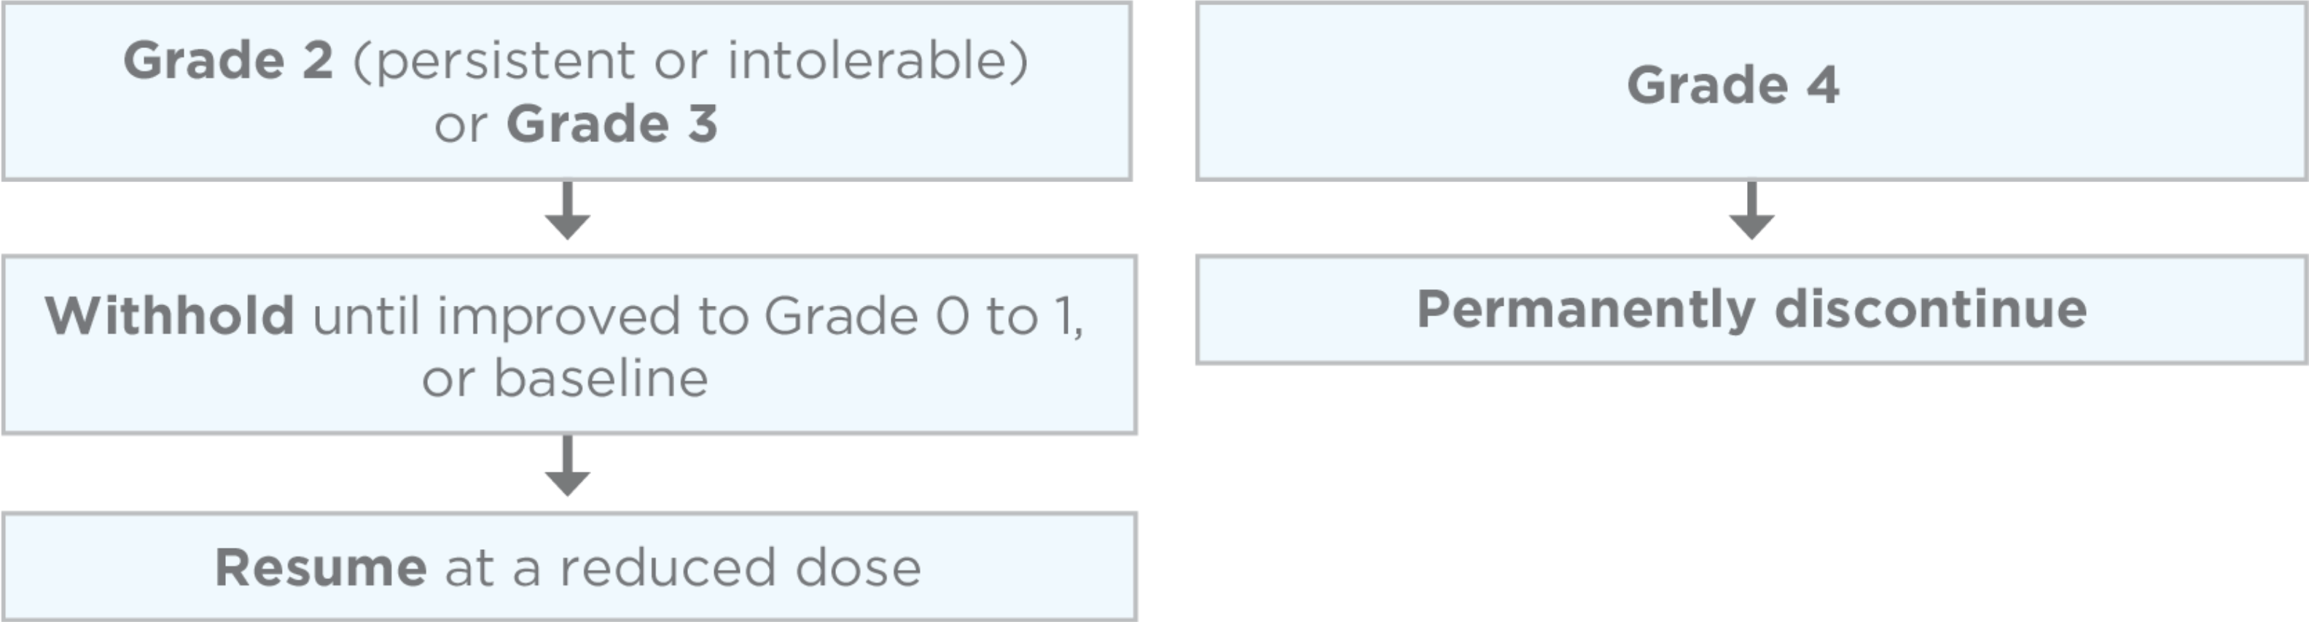The image size is (2309, 622).
Task: Select the Grade 4 box
Action: point(1751,90)
